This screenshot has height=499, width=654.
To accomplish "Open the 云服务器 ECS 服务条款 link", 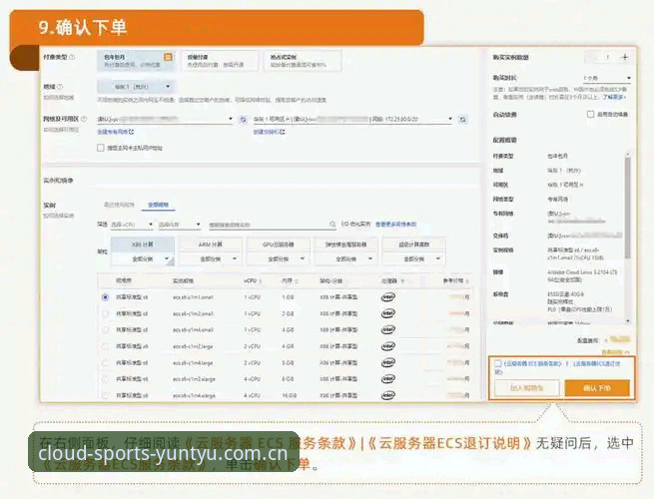I will 532,363.
